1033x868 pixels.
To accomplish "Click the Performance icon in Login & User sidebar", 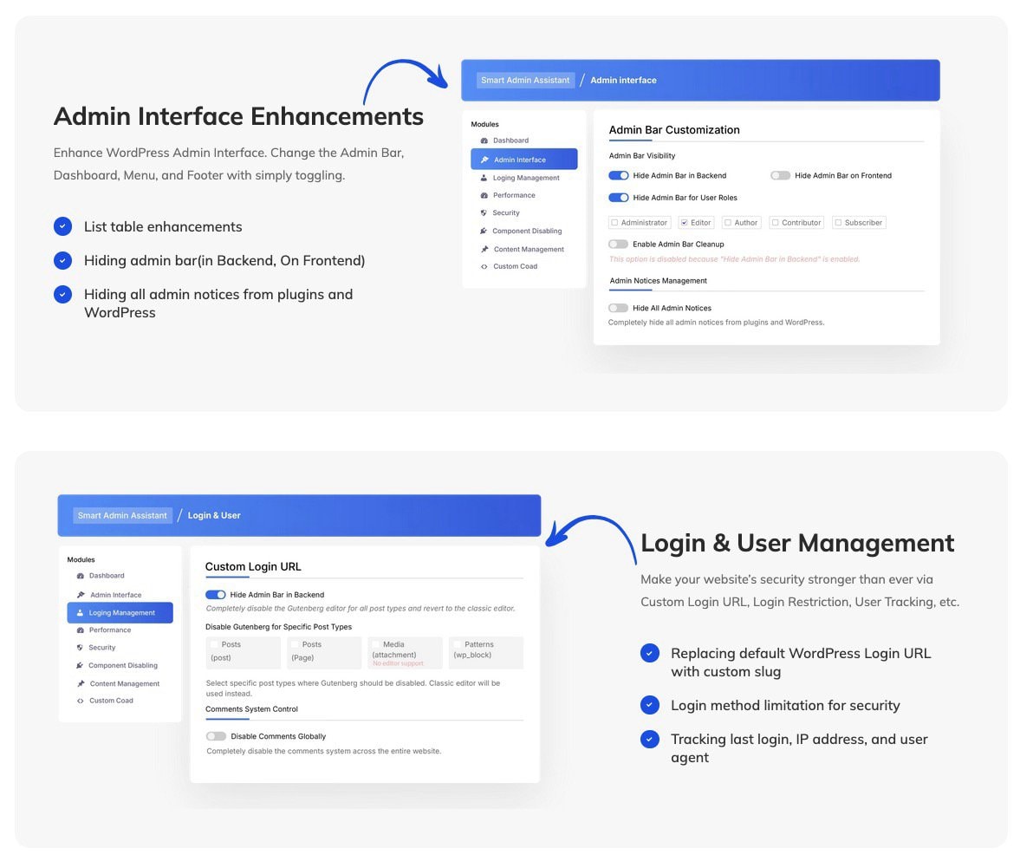I will coord(81,630).
